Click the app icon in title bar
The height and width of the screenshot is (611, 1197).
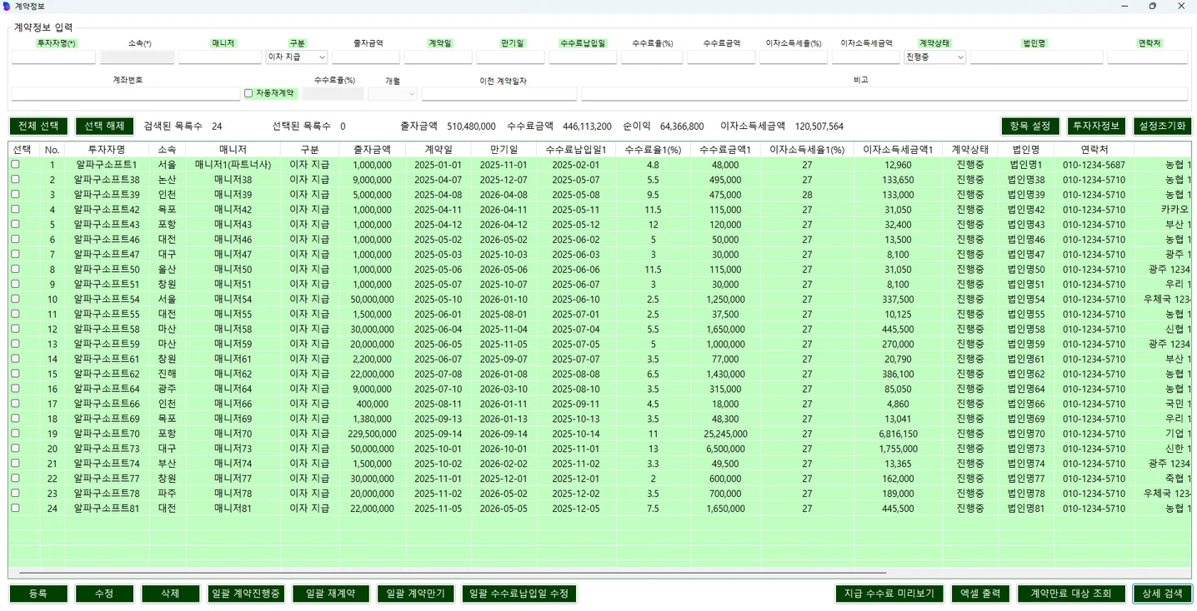point(8,6)
